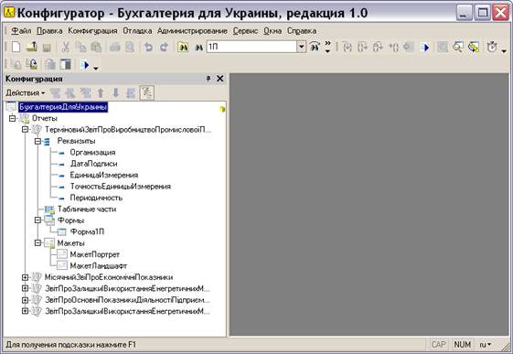Select the МакетЛандшафт template

99,265
